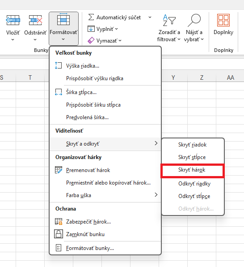
Task: Open the Vymazať dropdown arrow
Action: pos(120,40)
